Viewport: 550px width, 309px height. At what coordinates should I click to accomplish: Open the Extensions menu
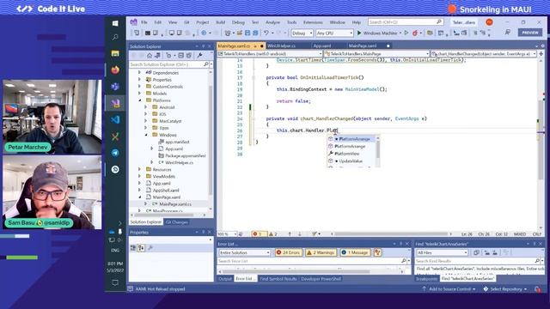click(x=313, y=22)
